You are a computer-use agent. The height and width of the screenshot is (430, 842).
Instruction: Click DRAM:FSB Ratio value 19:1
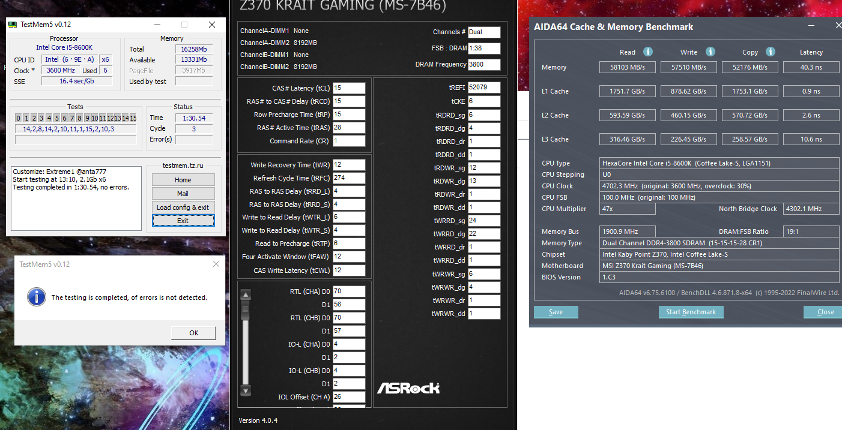[x=811, y=231]
